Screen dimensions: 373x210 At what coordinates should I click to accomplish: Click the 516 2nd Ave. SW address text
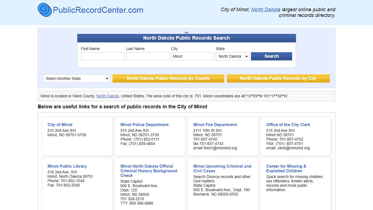[x=62, y=172]
